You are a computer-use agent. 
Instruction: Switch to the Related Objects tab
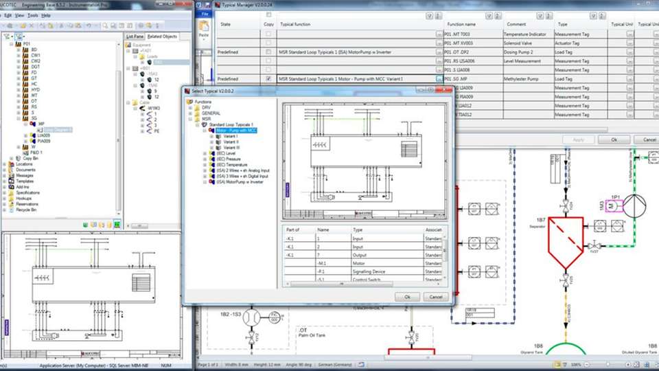point(162,36)
